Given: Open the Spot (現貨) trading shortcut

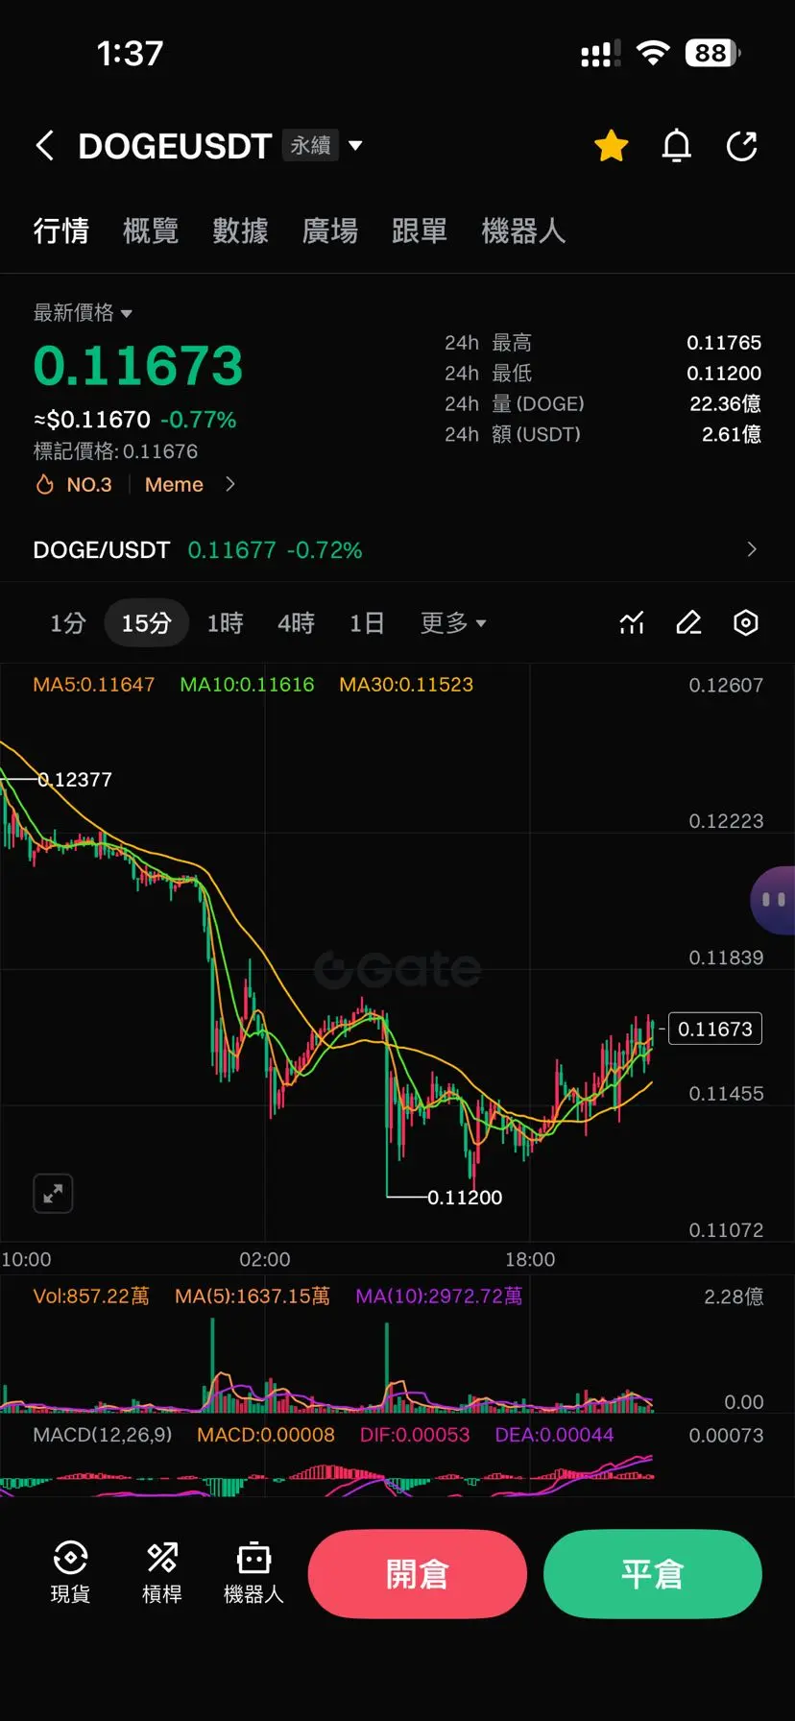Looking at the screenshot, I should pyautogui.click(x=70, y=1571).
